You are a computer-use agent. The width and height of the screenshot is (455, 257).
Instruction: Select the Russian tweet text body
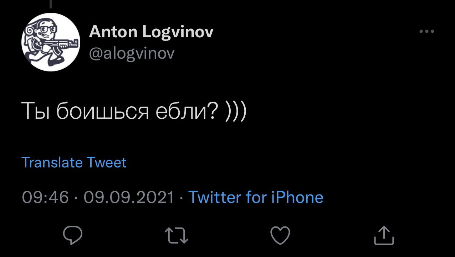(x=134, y=111)
